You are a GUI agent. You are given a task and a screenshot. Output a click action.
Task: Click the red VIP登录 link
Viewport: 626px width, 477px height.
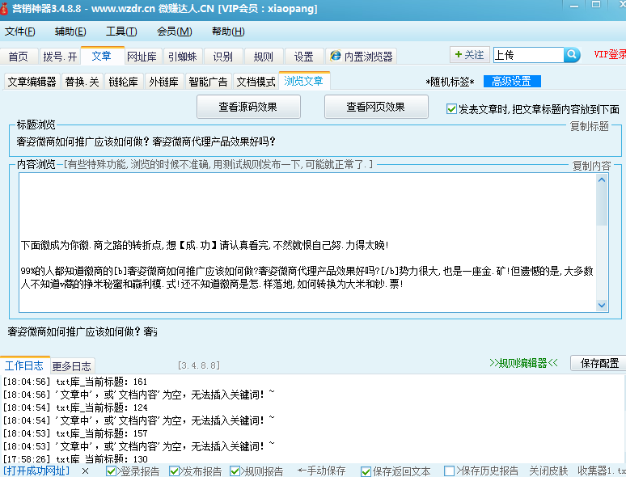coord(610,55)
